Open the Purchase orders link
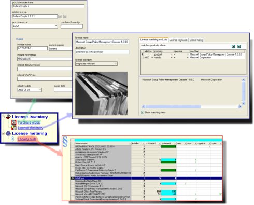 pos(29,122)
